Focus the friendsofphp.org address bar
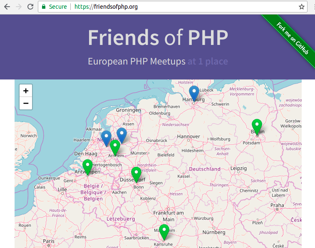This screenshot has height=248, width=315. 172,7
